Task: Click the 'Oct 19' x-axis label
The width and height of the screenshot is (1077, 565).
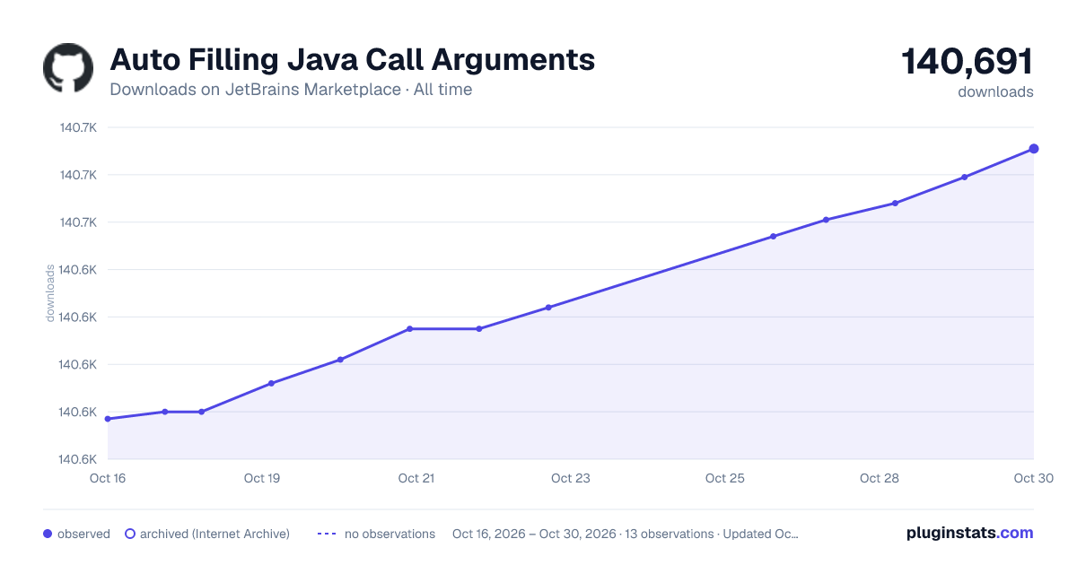Action: [x=262, y=478]
